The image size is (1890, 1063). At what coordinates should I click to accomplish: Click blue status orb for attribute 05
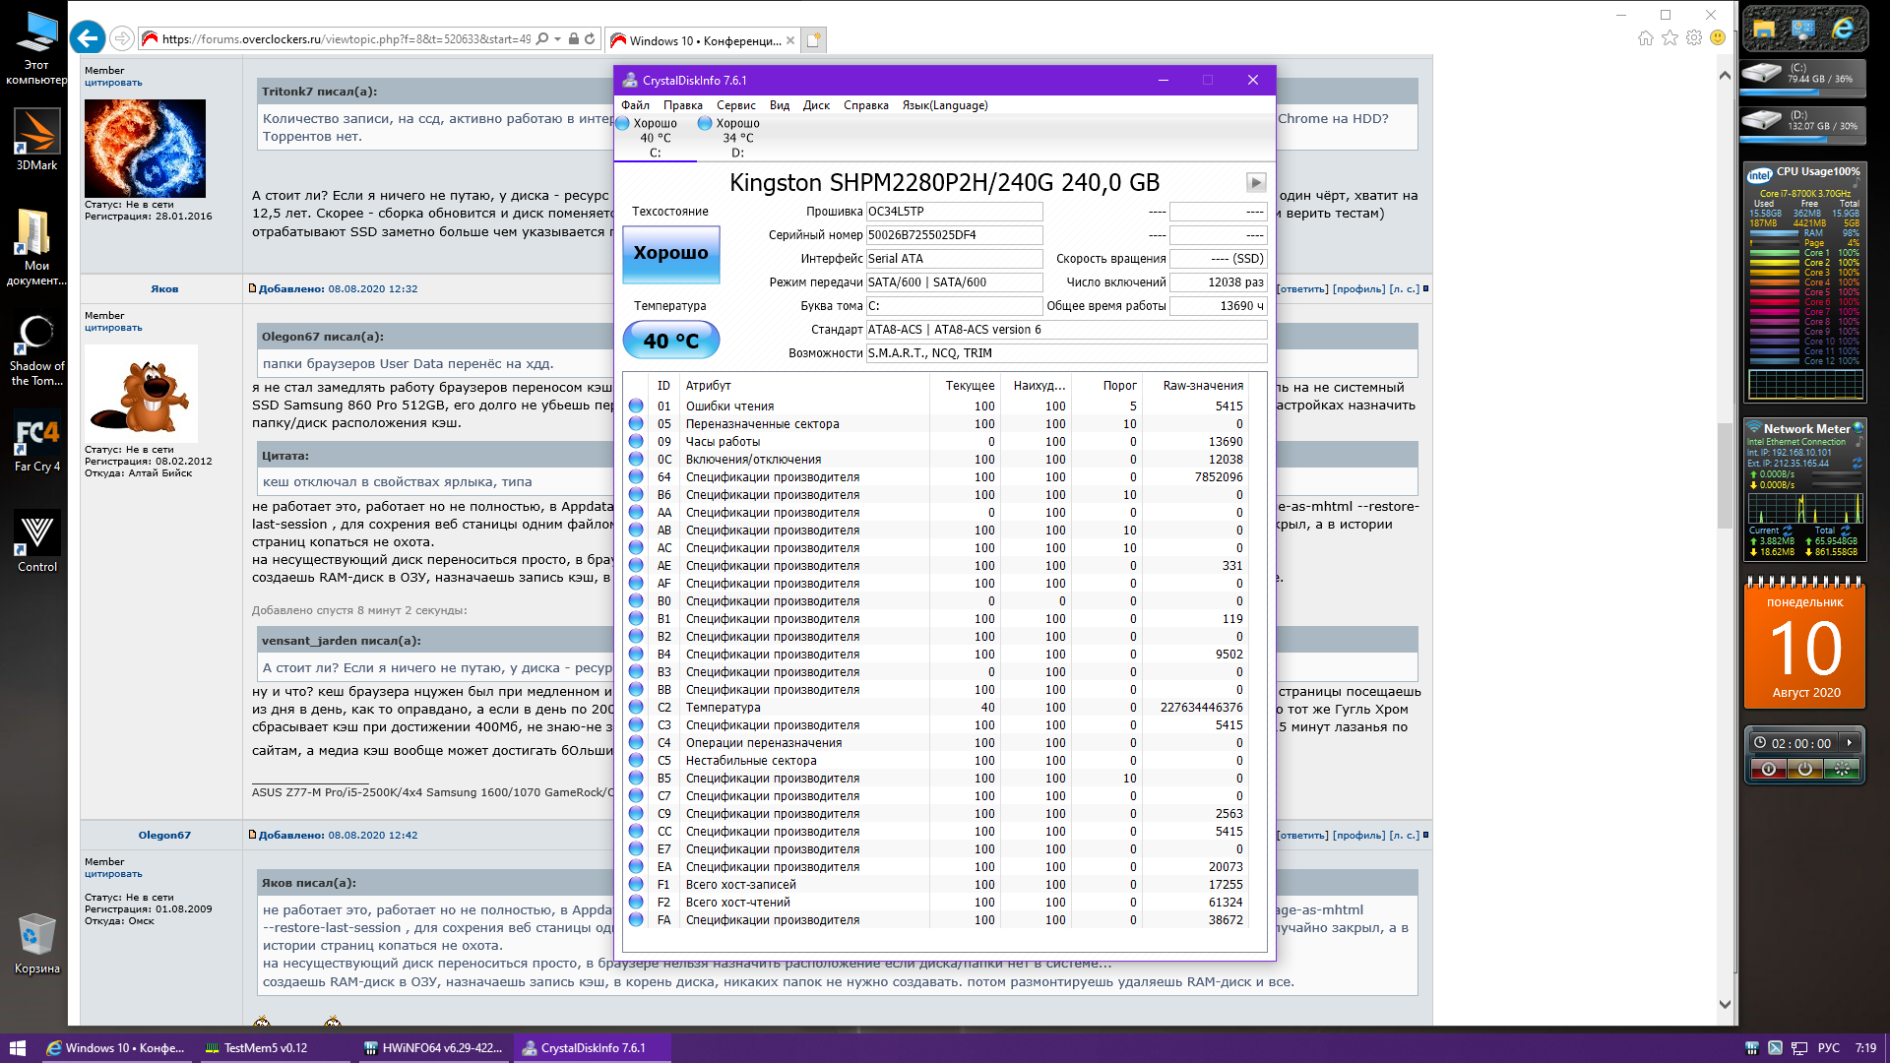pos(636,424)
